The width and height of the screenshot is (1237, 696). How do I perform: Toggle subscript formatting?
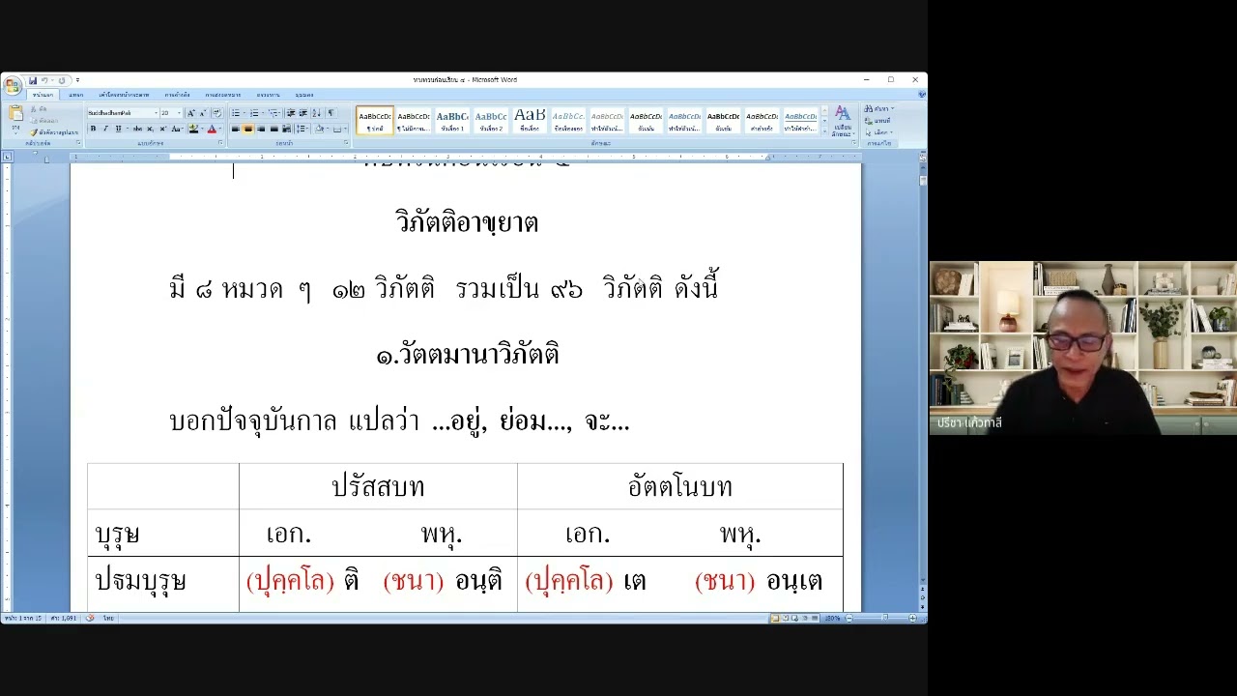(150, 129)
